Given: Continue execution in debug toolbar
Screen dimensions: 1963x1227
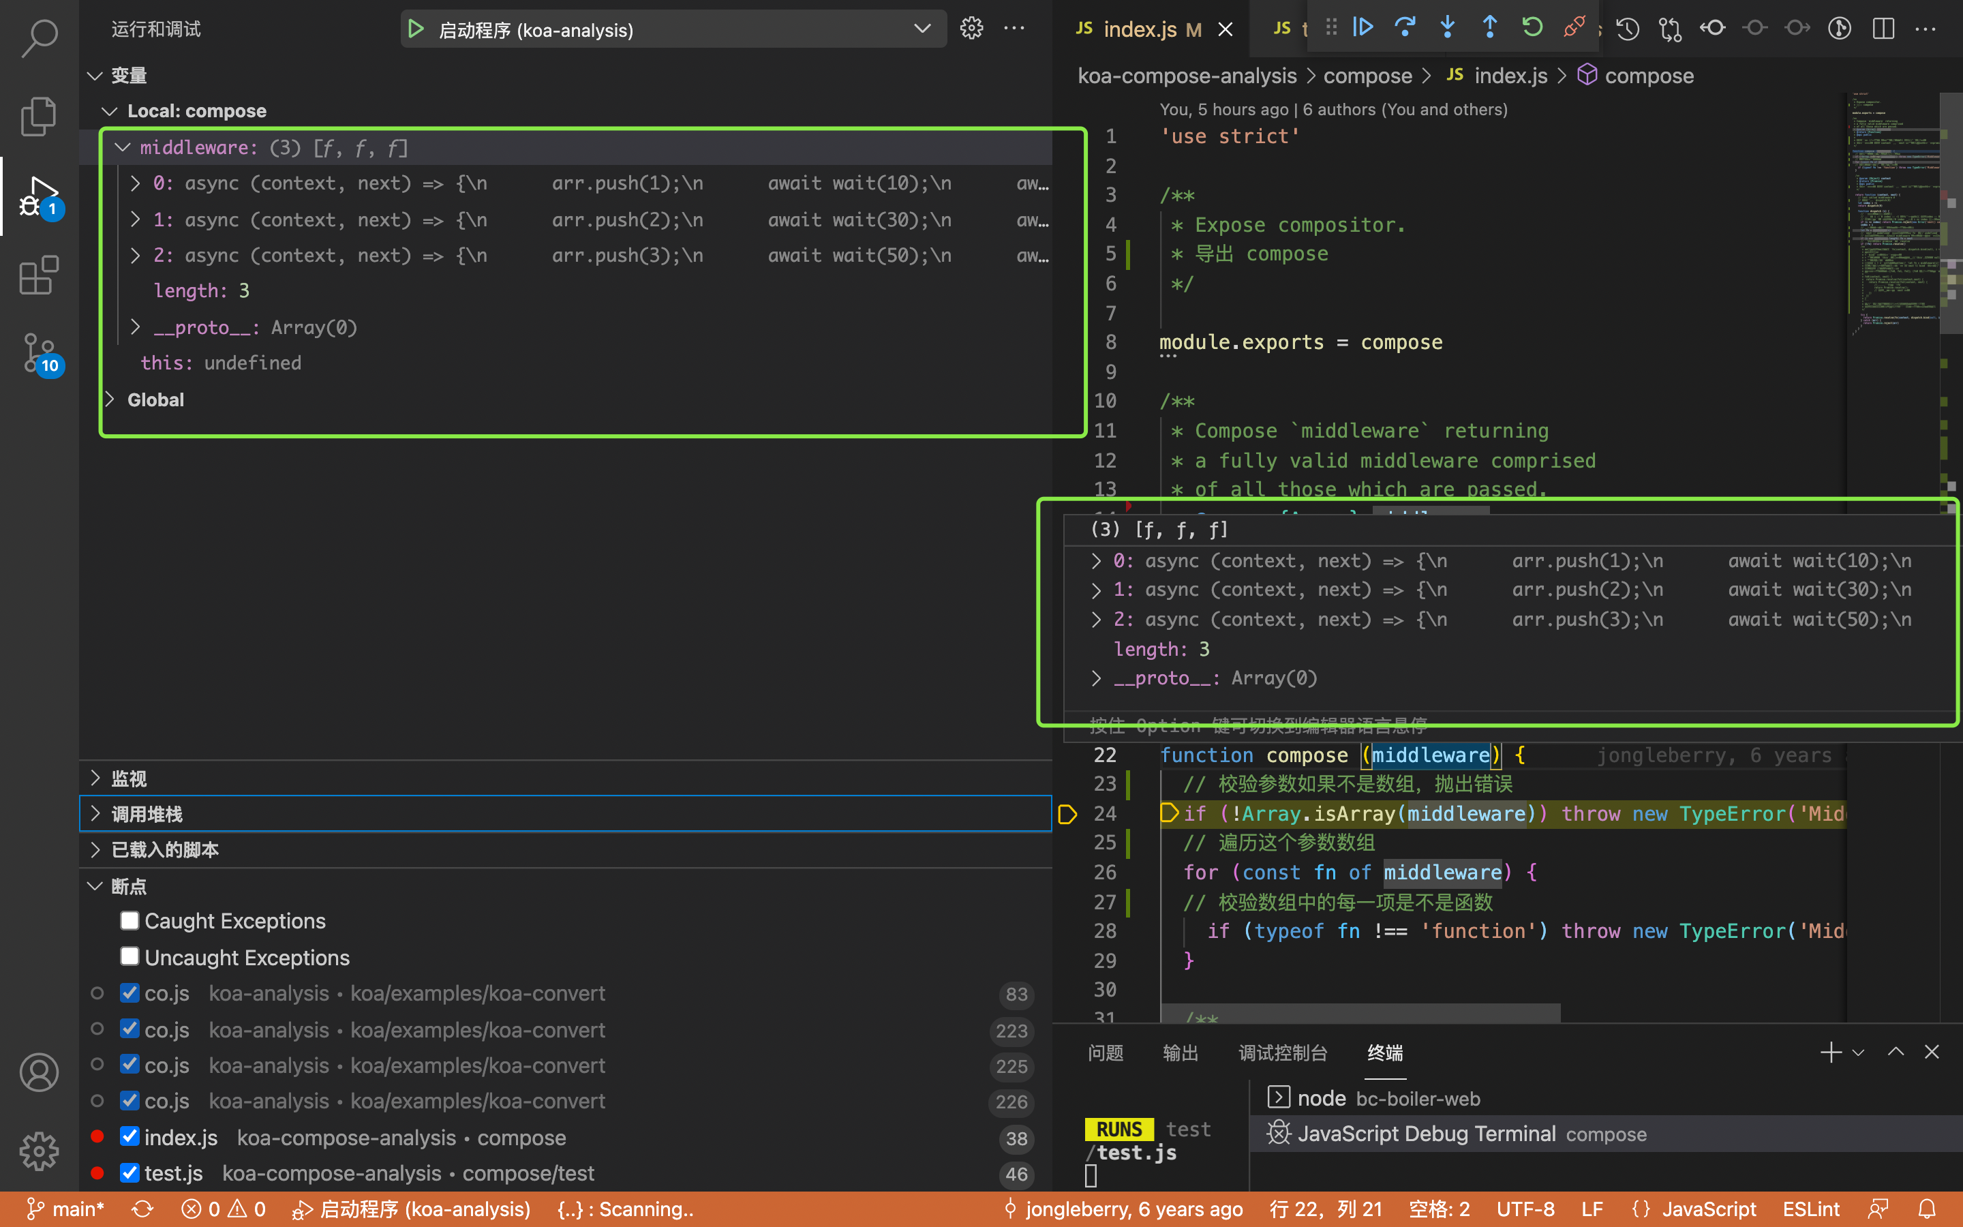Looking at the screenshot, I should [x=1363, y=27].
